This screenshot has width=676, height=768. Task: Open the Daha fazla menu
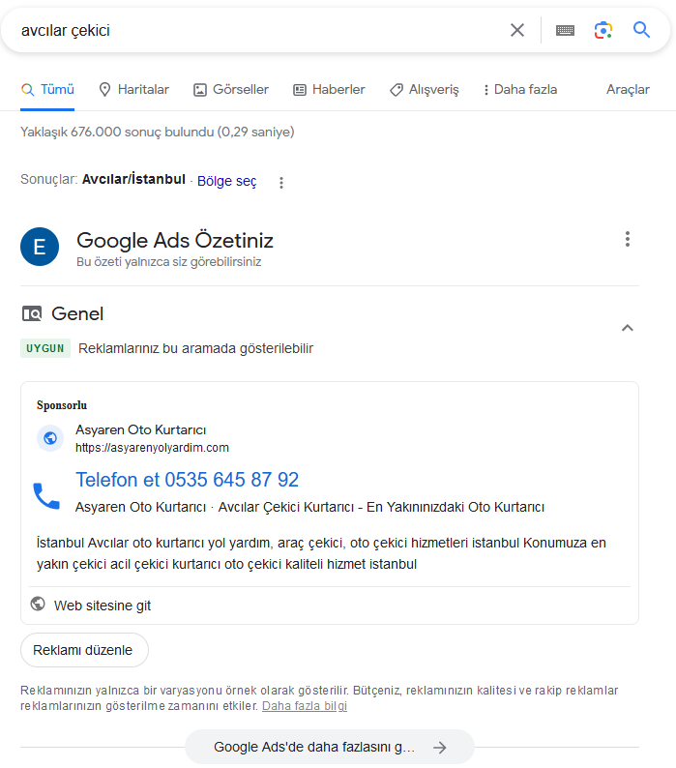pyautogui.click(x=520, y=90)
